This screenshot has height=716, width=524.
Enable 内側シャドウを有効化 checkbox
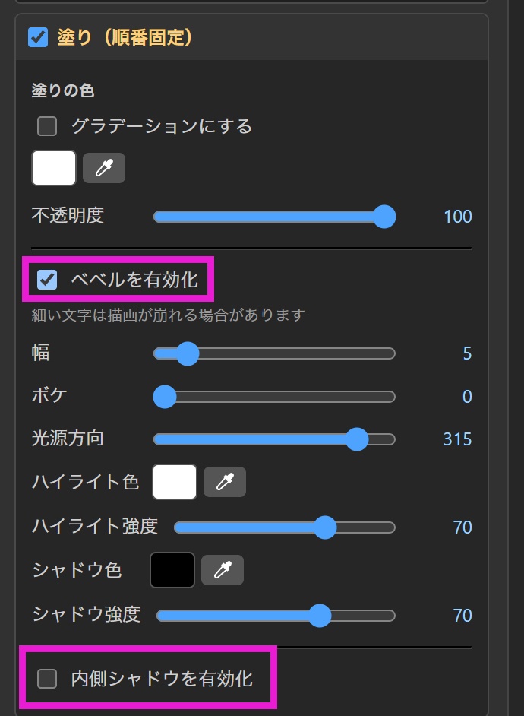coord(47,679)
